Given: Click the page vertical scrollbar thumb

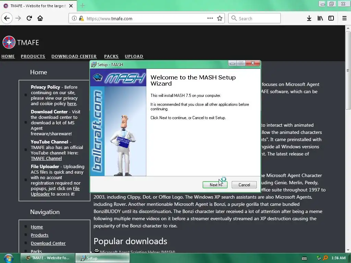Looking at the screenshot, I should 348,70.
